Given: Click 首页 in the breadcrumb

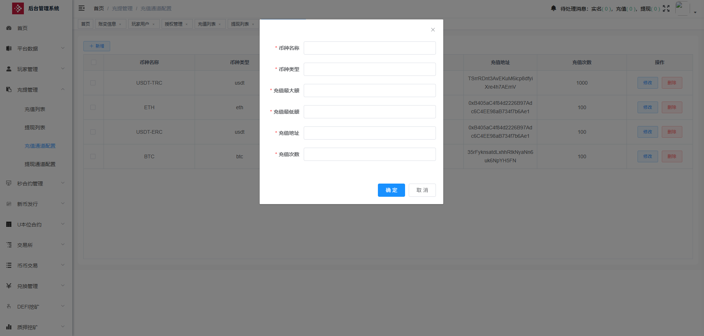Looking at the screenshot, I should [x=99, y=8].
